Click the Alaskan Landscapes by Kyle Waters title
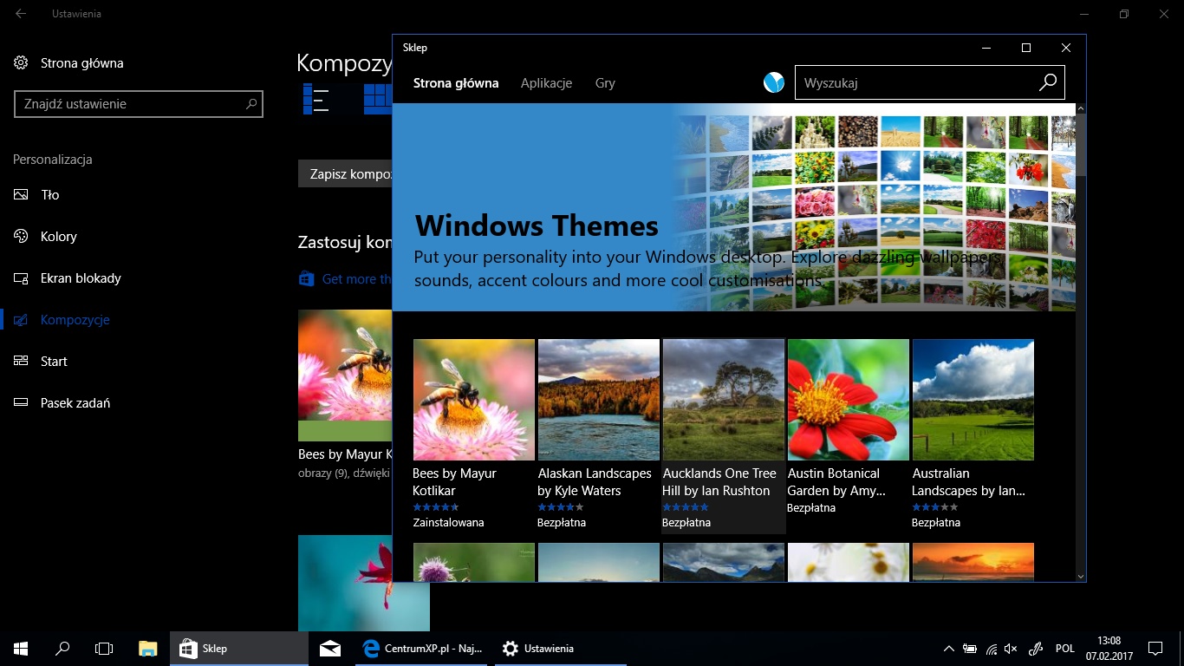 (x=595, y=482)
